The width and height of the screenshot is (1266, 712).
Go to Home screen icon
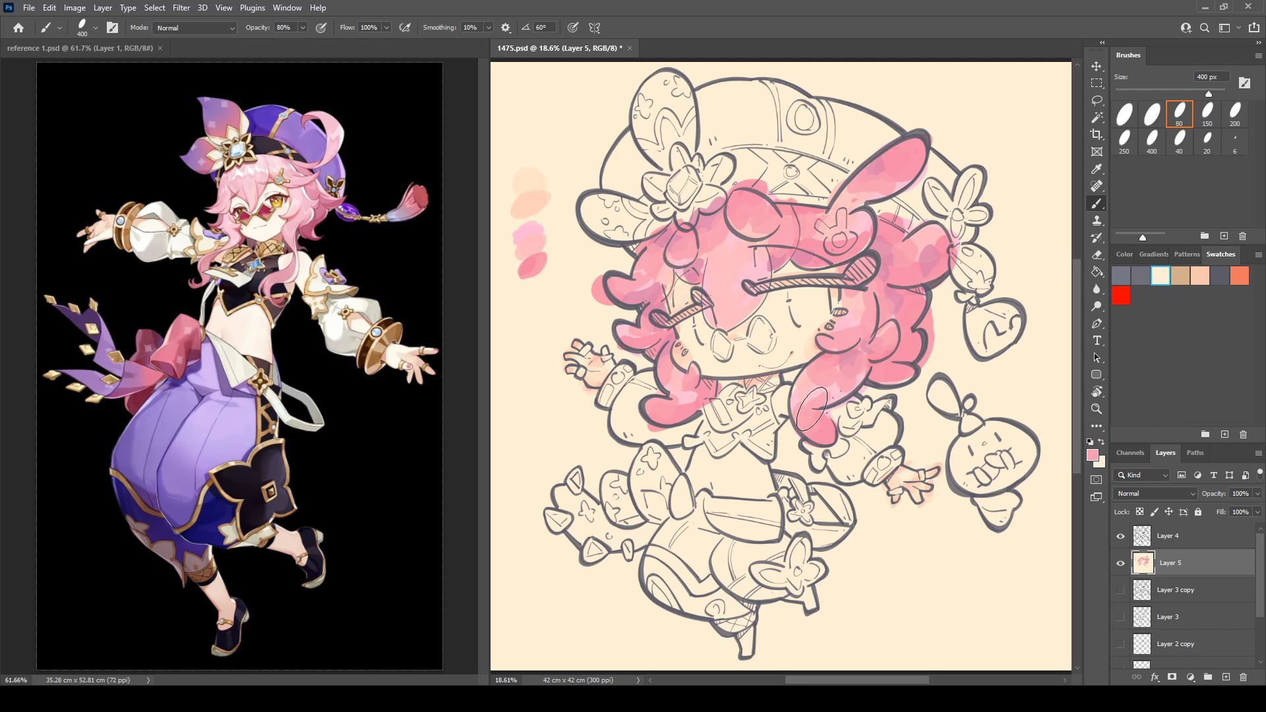click(x=18, y=28)
